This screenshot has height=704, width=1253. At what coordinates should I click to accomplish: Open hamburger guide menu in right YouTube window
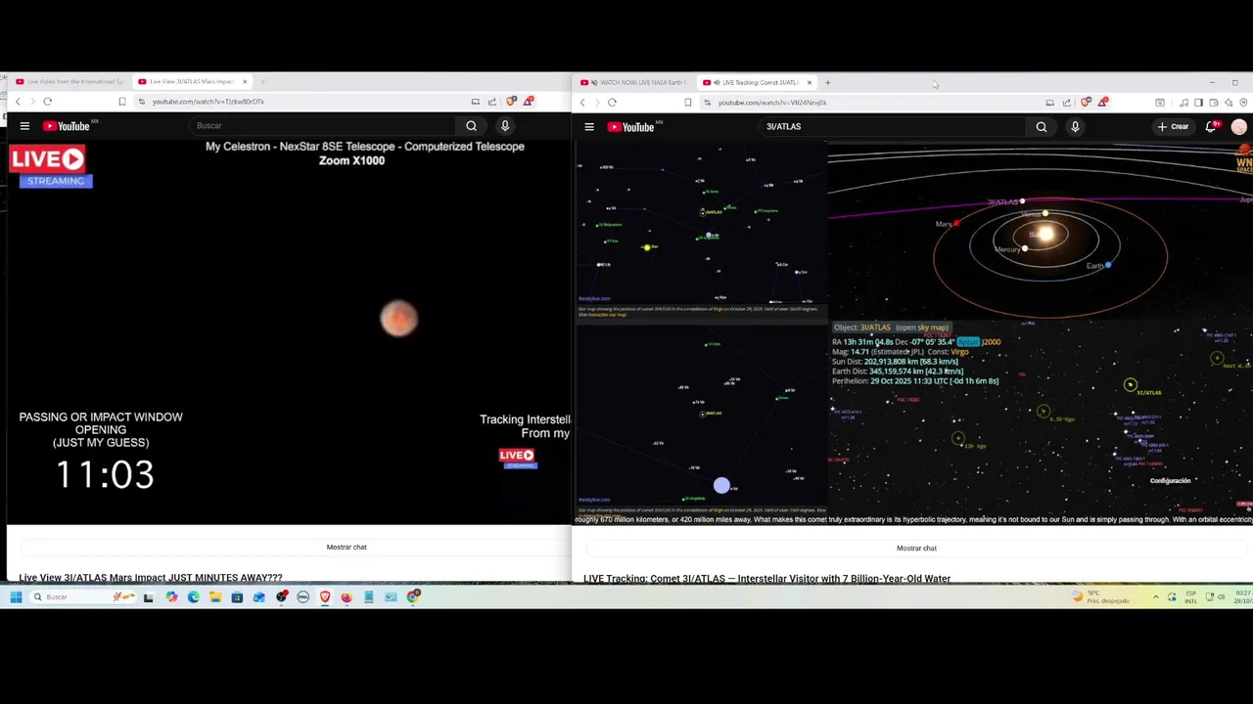point(589,126)
